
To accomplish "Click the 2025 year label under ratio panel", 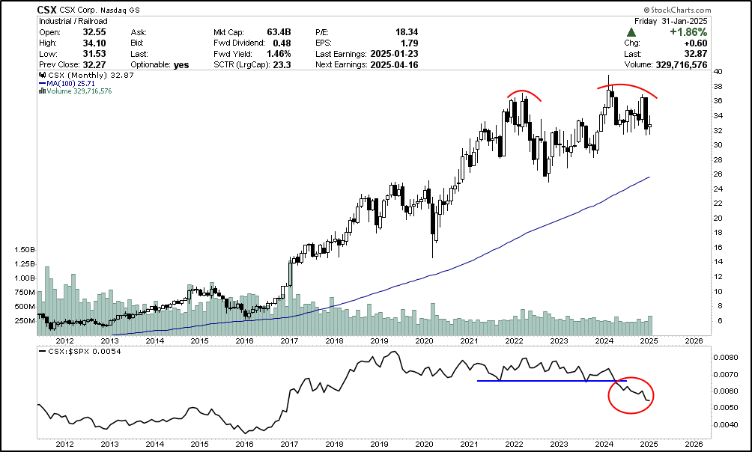I will 649,445.
